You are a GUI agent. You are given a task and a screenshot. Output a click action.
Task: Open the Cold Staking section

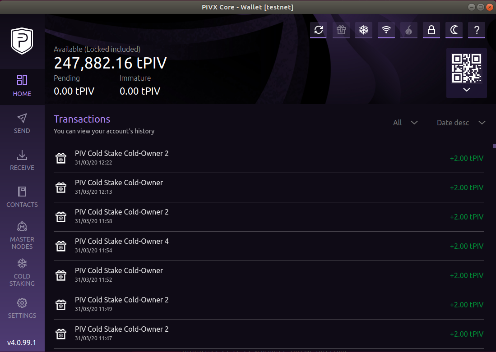coord(22,273)
